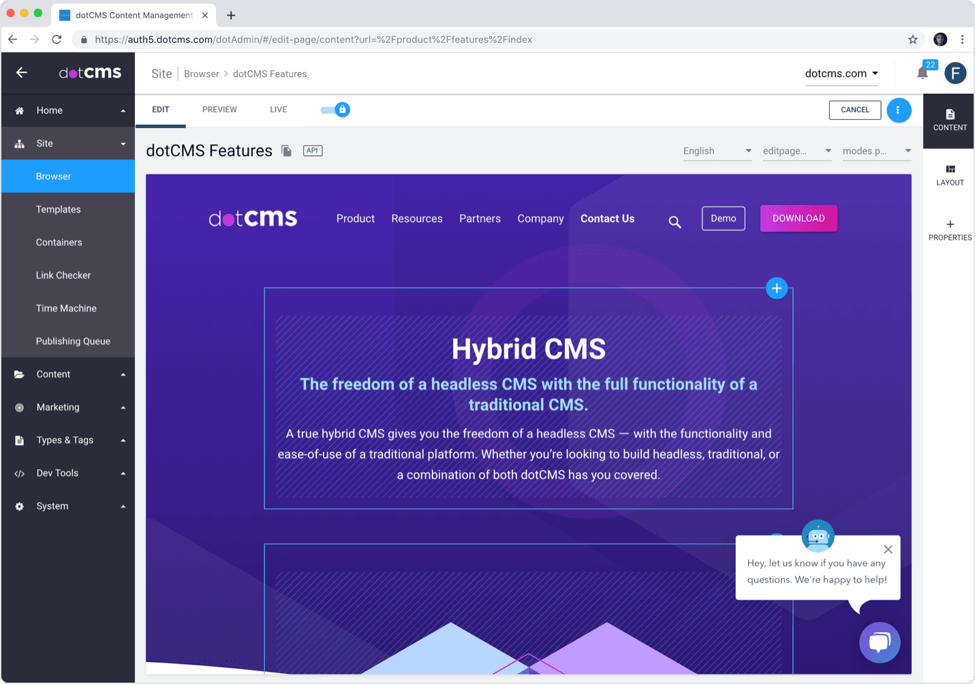Close the chat help popup
The image size is (975, 684).
coord(888,549)
